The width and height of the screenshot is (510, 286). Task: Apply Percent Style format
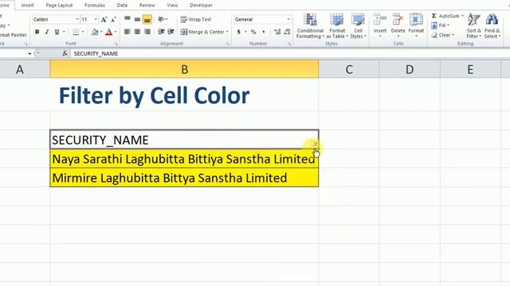pyautogui.click(x=253, y=32)
